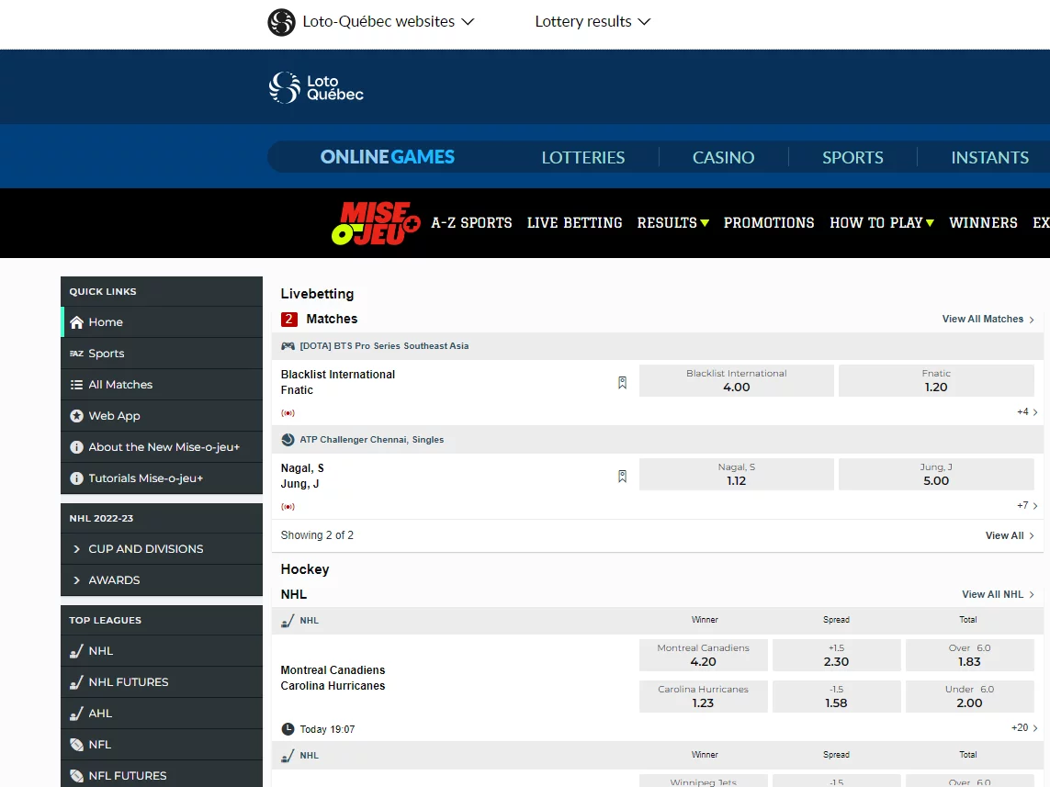Image resolution: width=1050 pixels, height=787 pixels.
Task: Click the A-Z icon beside Sports
Action: 77,354
